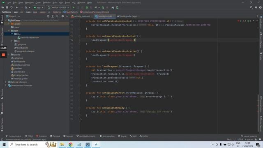This screenshot has height=148, width=263.
Task: Click the editor tabs more options icon
Action: [257, 16]
